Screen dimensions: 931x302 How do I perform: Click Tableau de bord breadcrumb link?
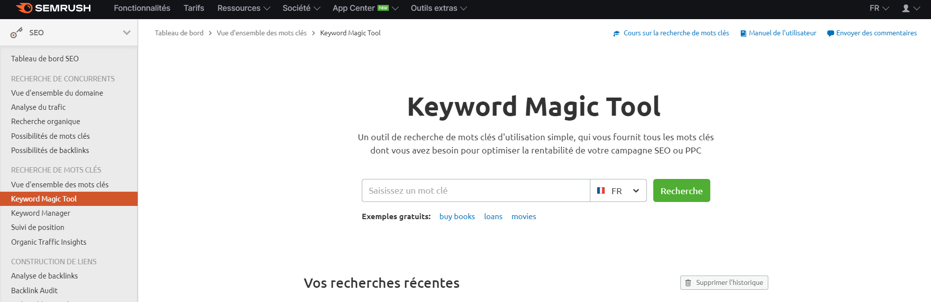point(179,33)
